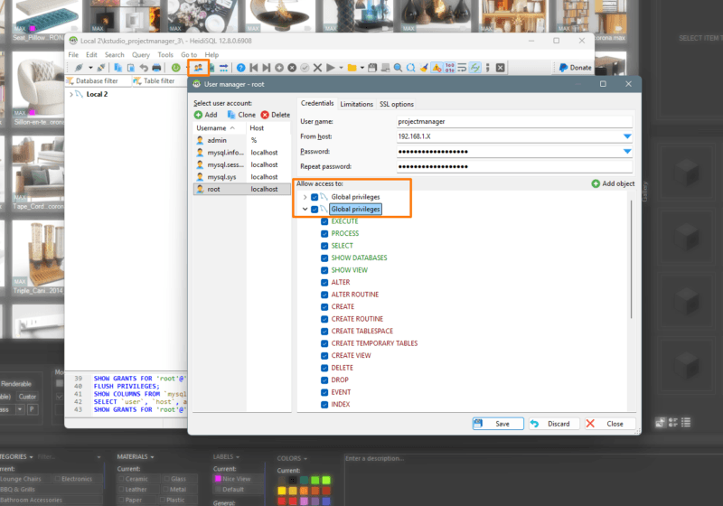Image resolution: width=723 pixels, height=506 pixels.
Task: Open the Run query dropdown arrow
Action: (x=342, y=68)
